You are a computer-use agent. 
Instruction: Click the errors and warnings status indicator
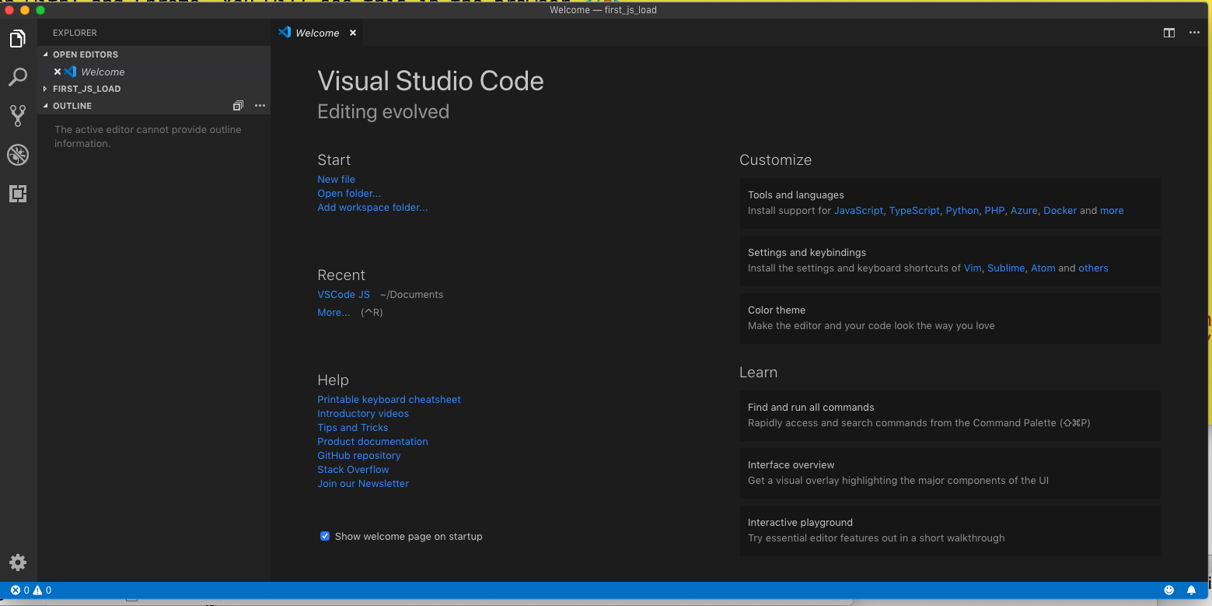(31, 590)
